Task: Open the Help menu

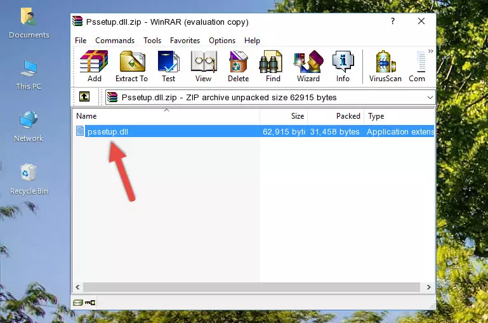Action: (252, 41)
